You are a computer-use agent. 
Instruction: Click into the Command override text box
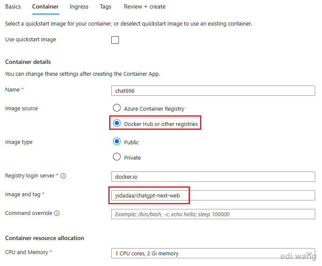point(213,214)
